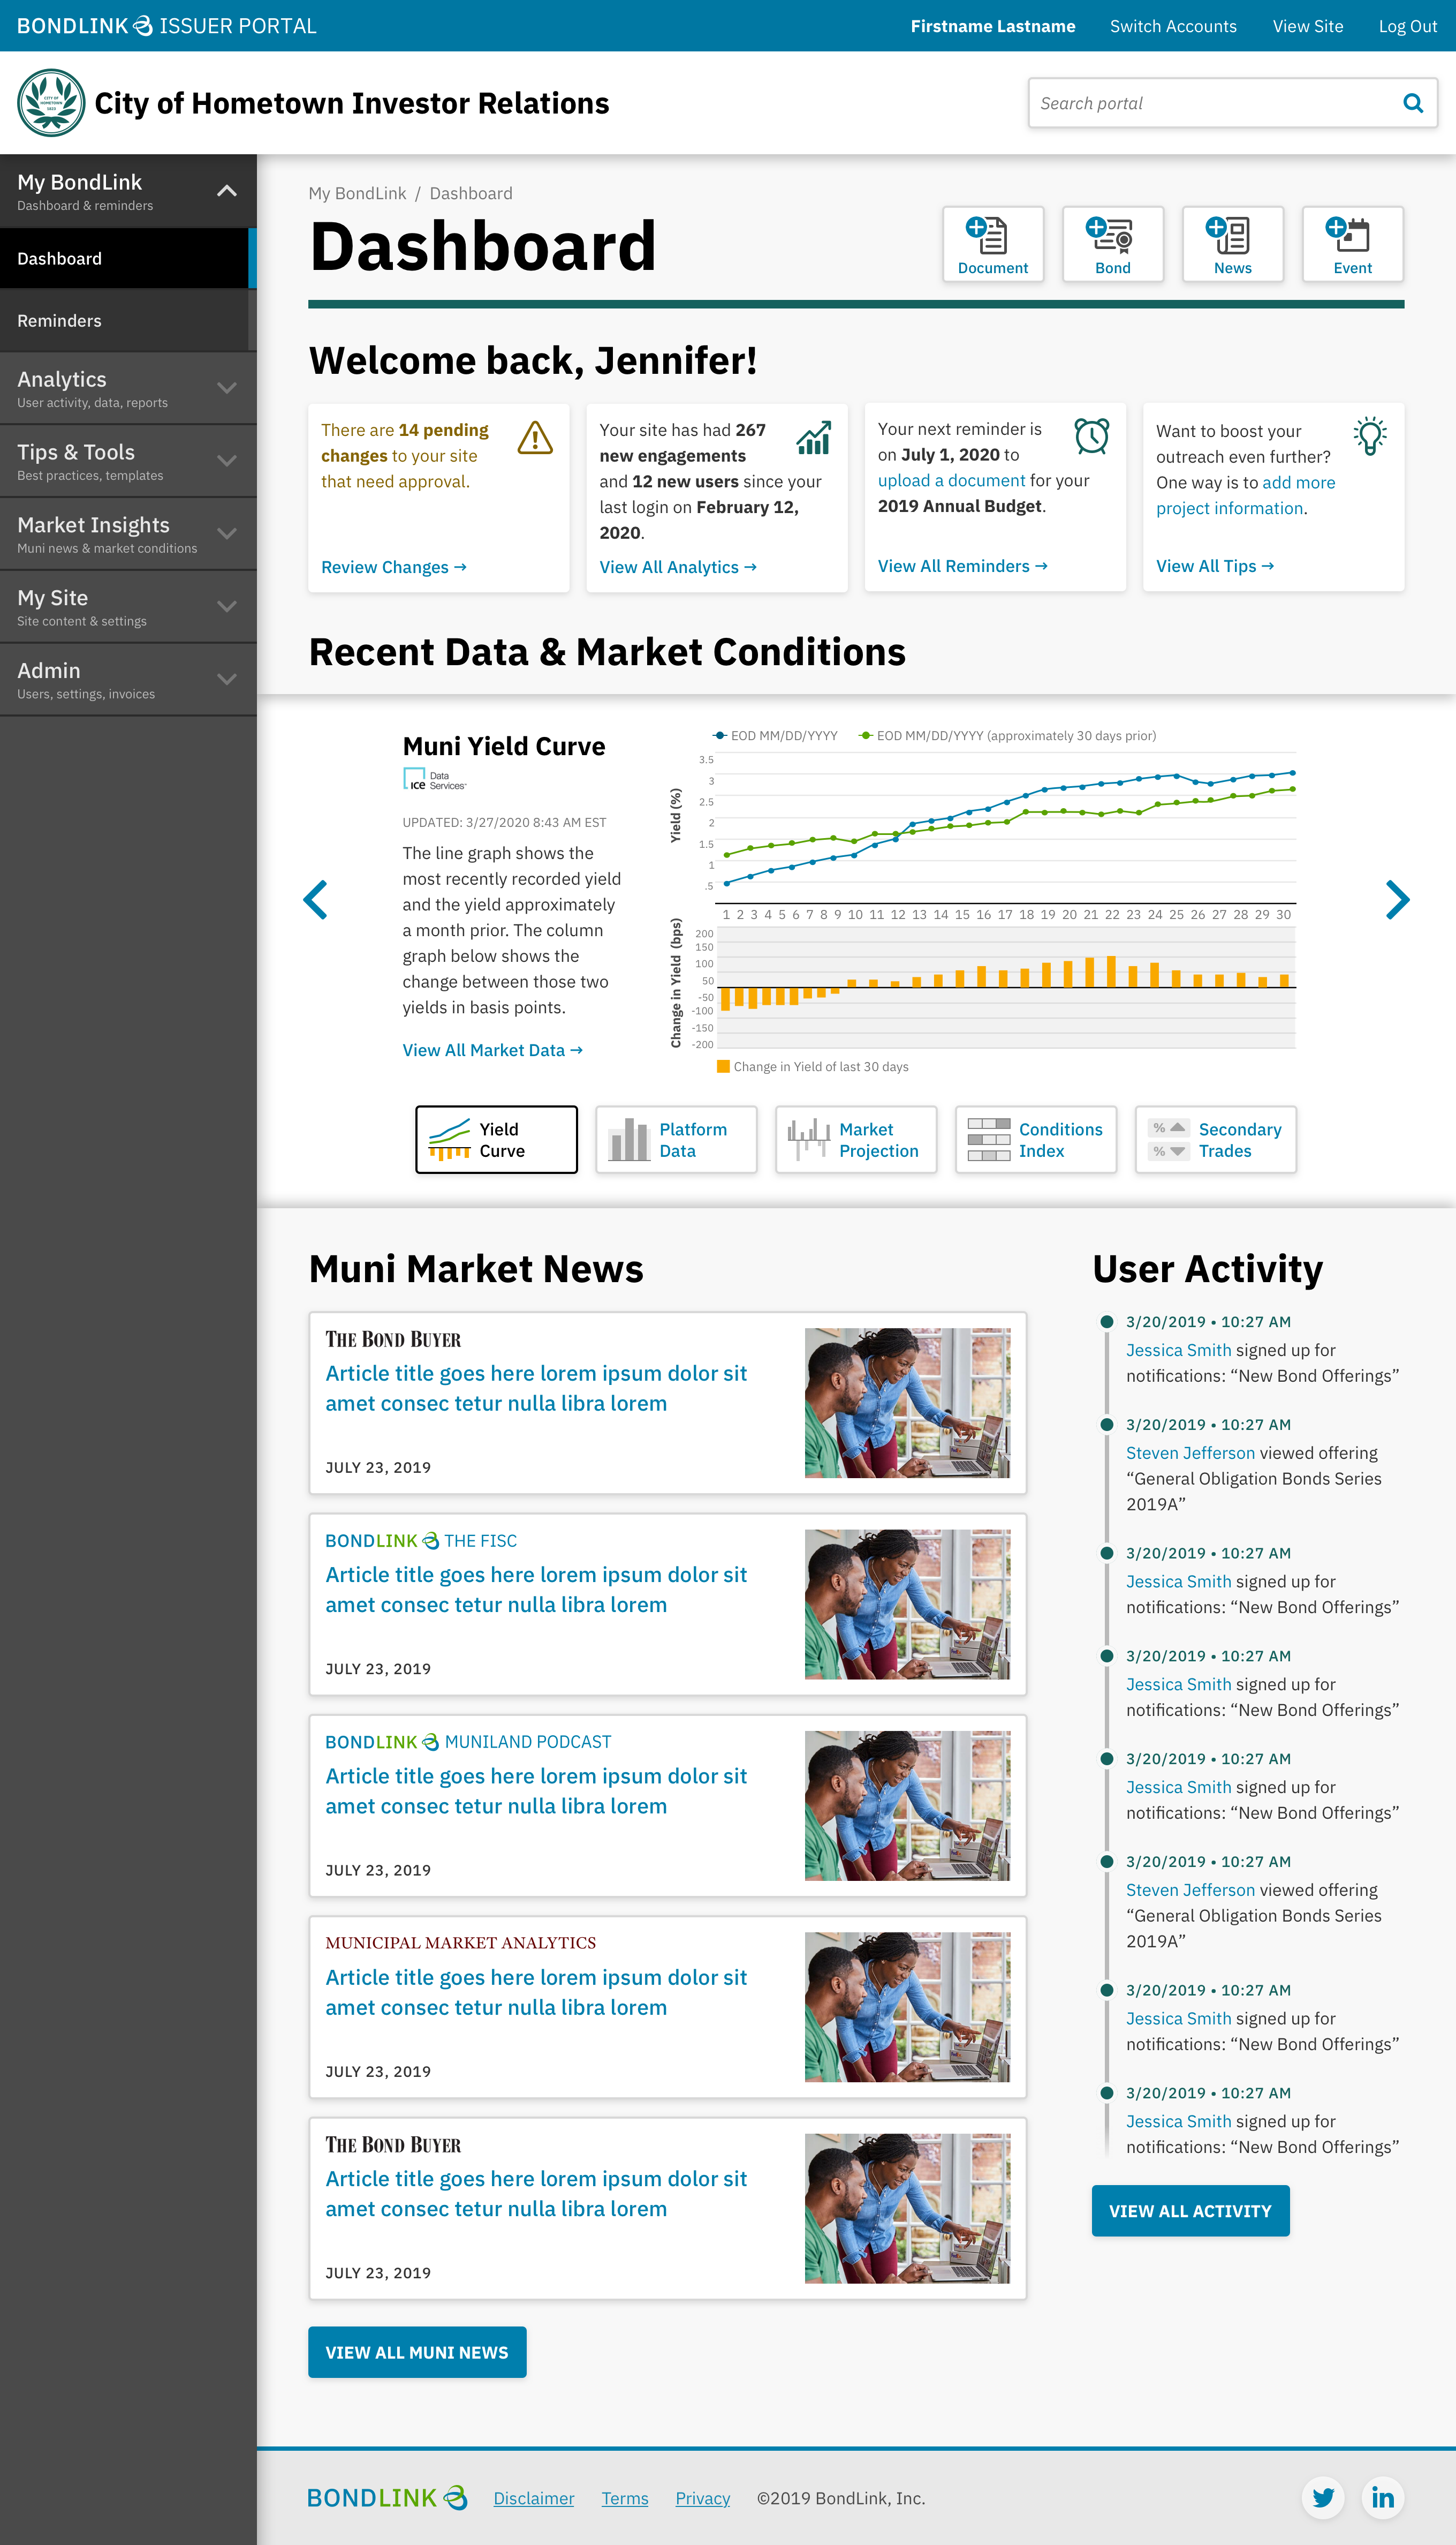1456x2545 pixels.
Task: Click the orange Change in Yield legend swatch
Action: [723, 1066]
